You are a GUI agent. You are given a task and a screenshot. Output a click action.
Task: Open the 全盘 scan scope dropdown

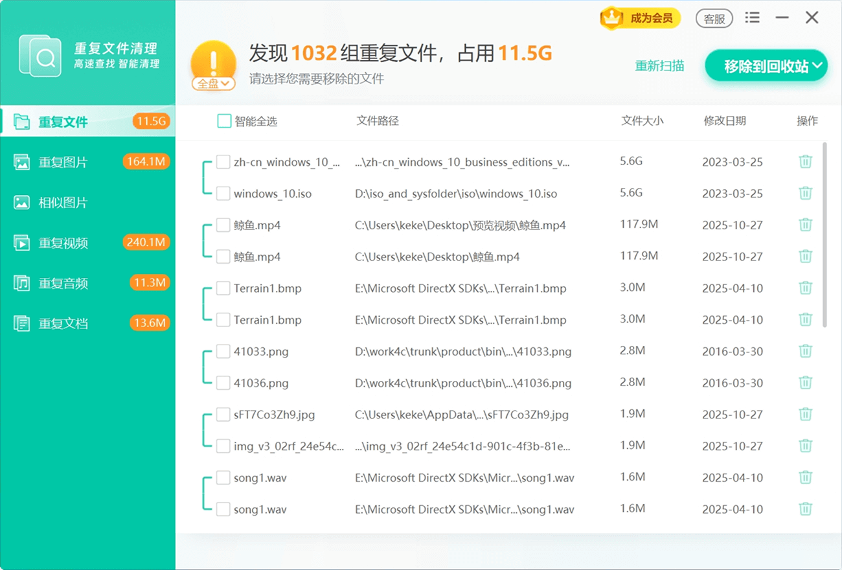[213, 84]
